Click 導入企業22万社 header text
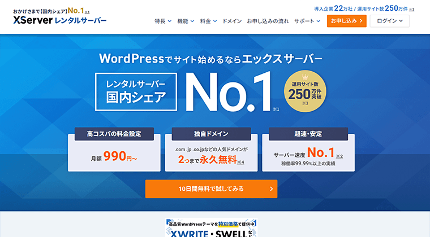The image size is (430, 237). coord(333,9)
